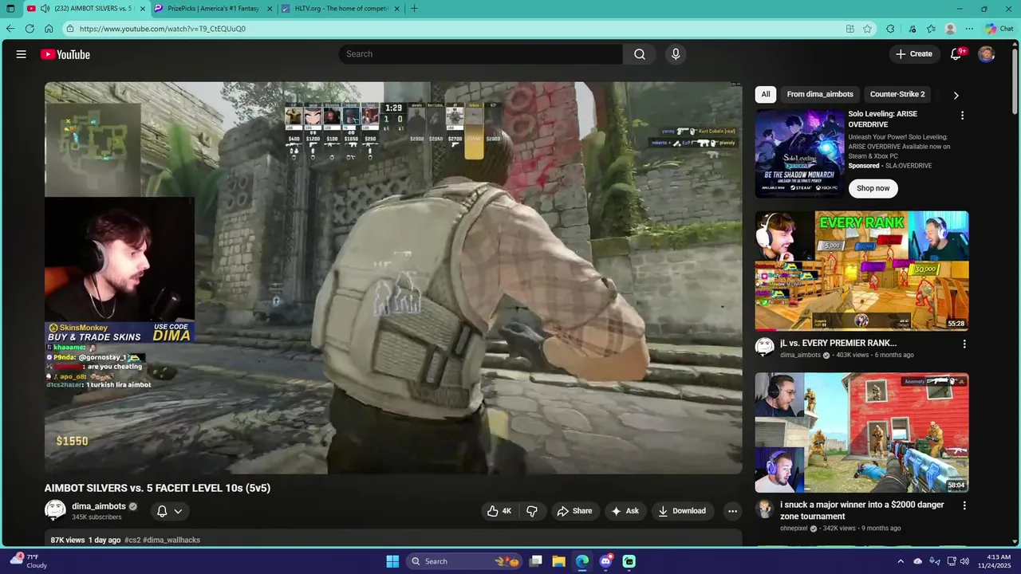
Task: Open options for Solo Leveling ad
Action: [x=962, y=116]
